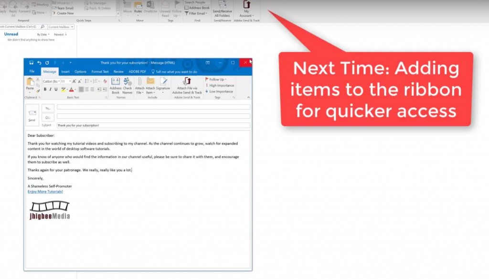This screenshot has width=489, height=279.
Task: Apply the yellow text highlight color
Action: 64,90
